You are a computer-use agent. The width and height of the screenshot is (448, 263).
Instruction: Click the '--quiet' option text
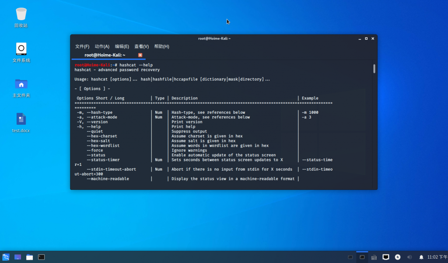[x=95, y=131]
